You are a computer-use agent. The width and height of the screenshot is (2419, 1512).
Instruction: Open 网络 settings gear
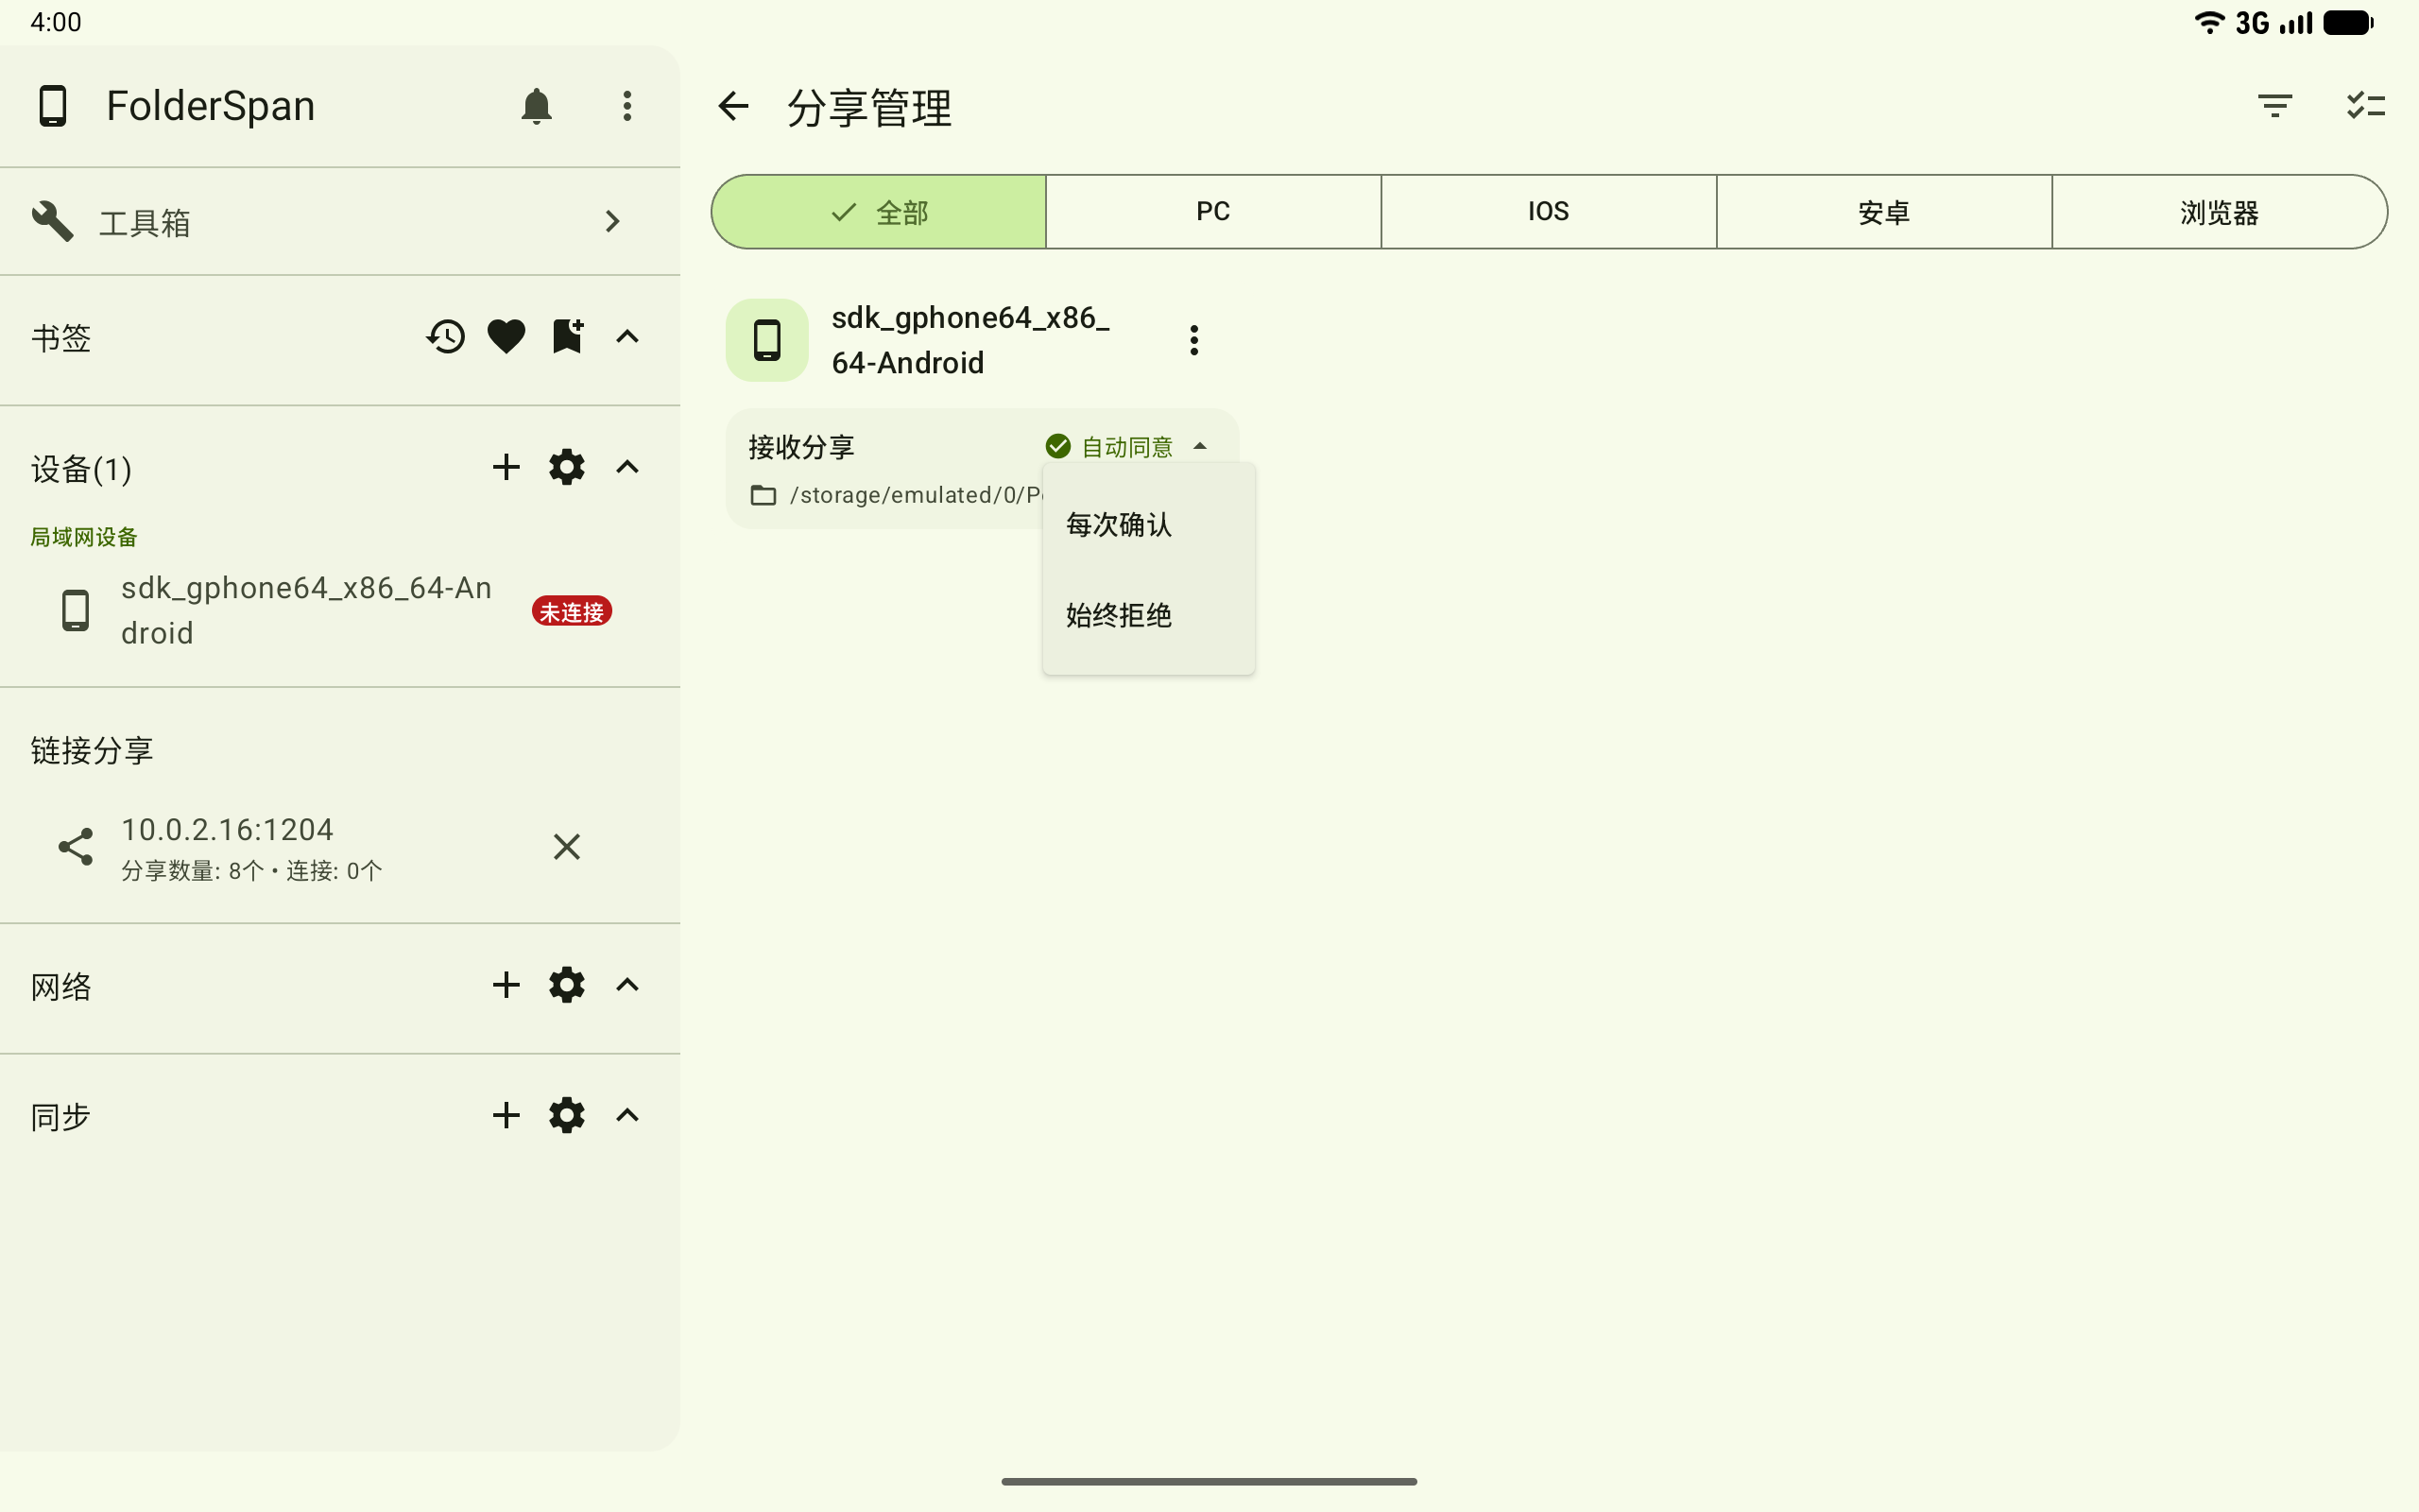click(567, 985)
